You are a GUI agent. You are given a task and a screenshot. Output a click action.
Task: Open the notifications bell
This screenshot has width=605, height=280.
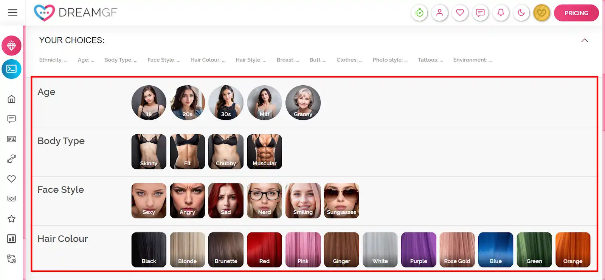pyautogui.click(x=501, y=13)
